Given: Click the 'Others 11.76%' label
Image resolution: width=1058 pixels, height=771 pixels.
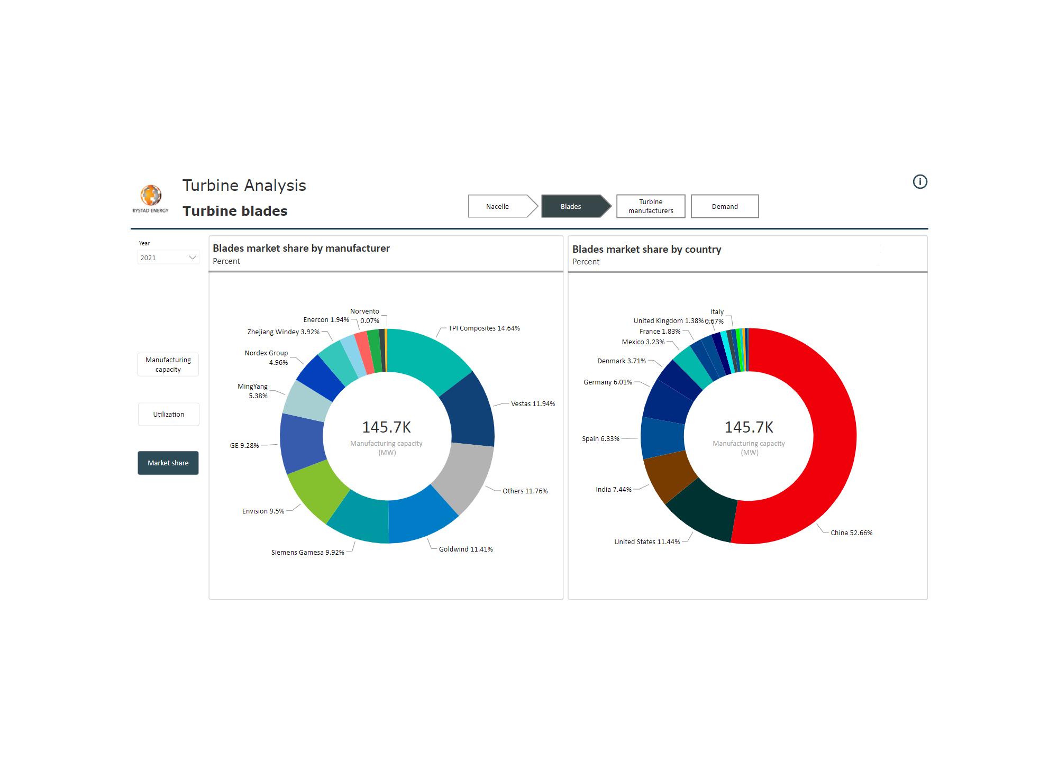Looking at the screenshot, I should [525, 491].
